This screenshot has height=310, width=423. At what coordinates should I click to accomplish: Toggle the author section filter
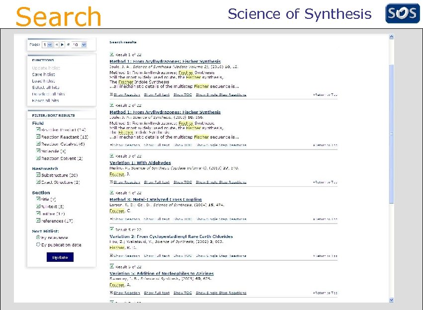(x=38, y=213)
